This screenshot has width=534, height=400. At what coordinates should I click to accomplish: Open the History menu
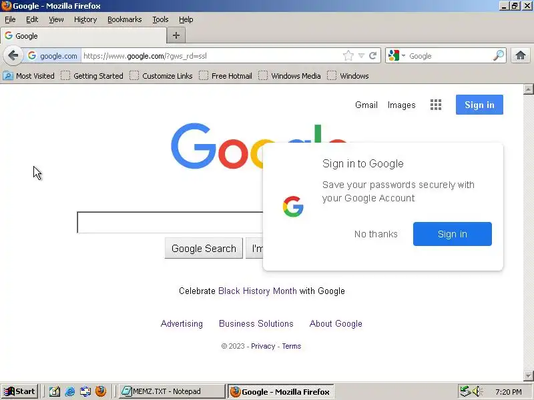tap(85, 20)
